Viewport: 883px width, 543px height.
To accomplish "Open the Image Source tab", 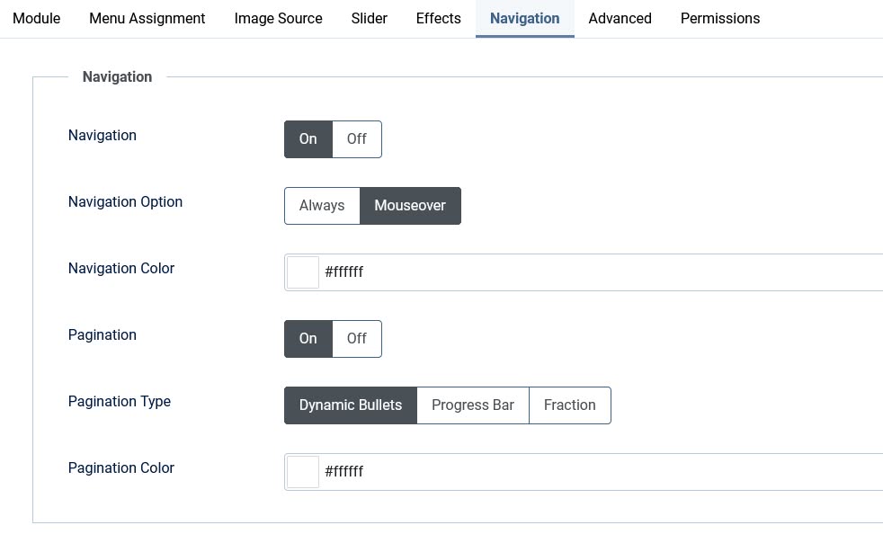I will pos(278,18).
